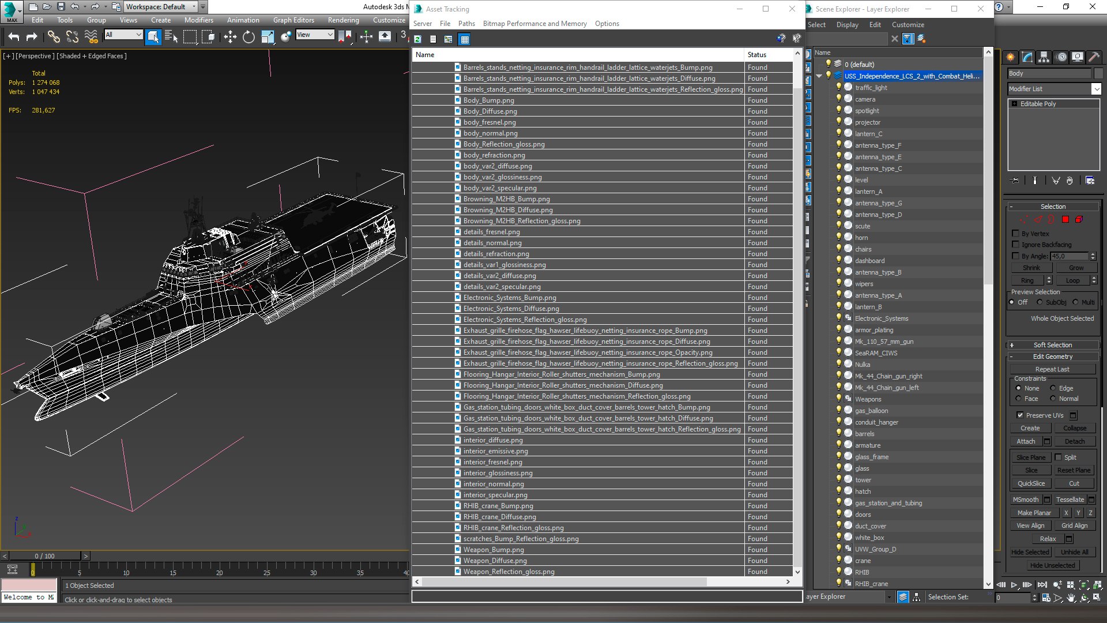This screenshot has width=1107, height=623.
Task: Open the Modifiers menu
Action: click(x=199, y=20)
